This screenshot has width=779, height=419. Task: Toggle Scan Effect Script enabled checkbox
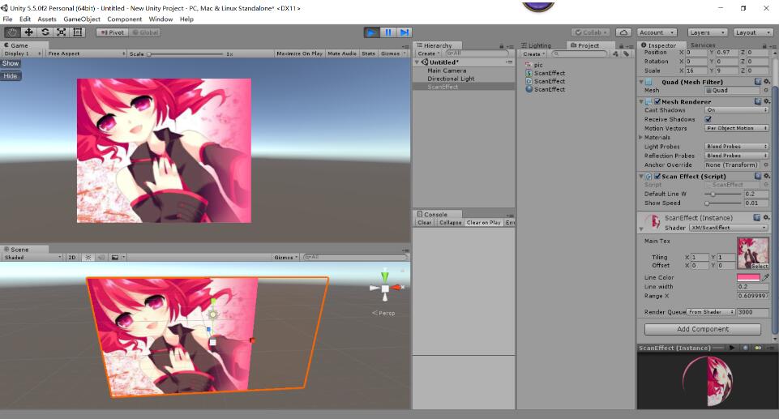(x=657, y=176)
